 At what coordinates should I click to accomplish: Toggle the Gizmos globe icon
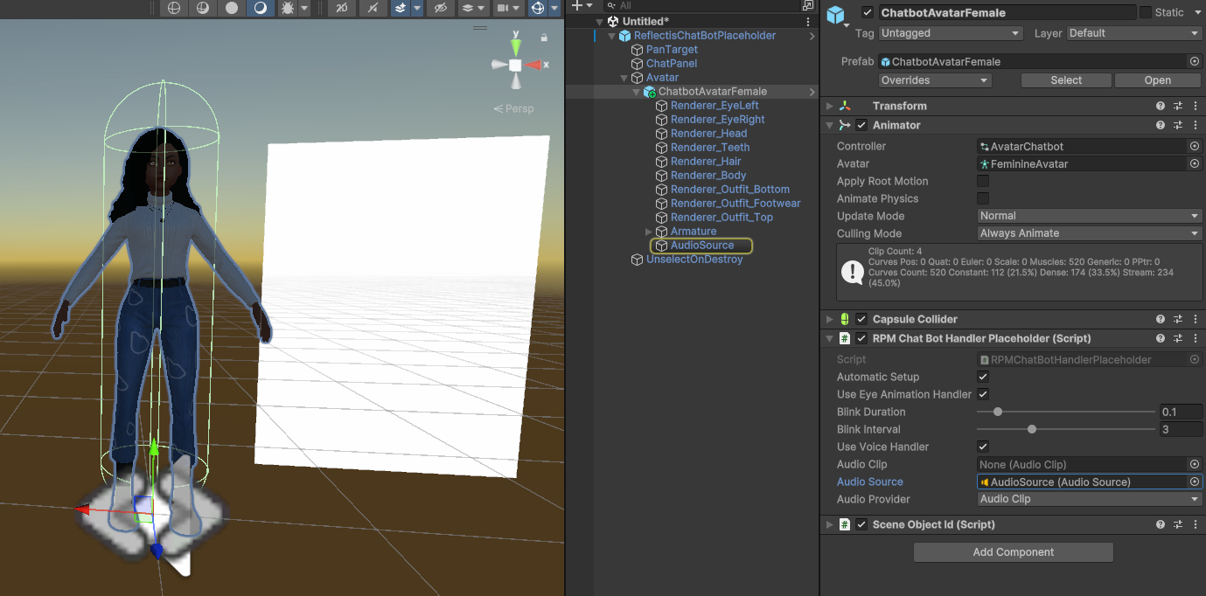(538, 8)
